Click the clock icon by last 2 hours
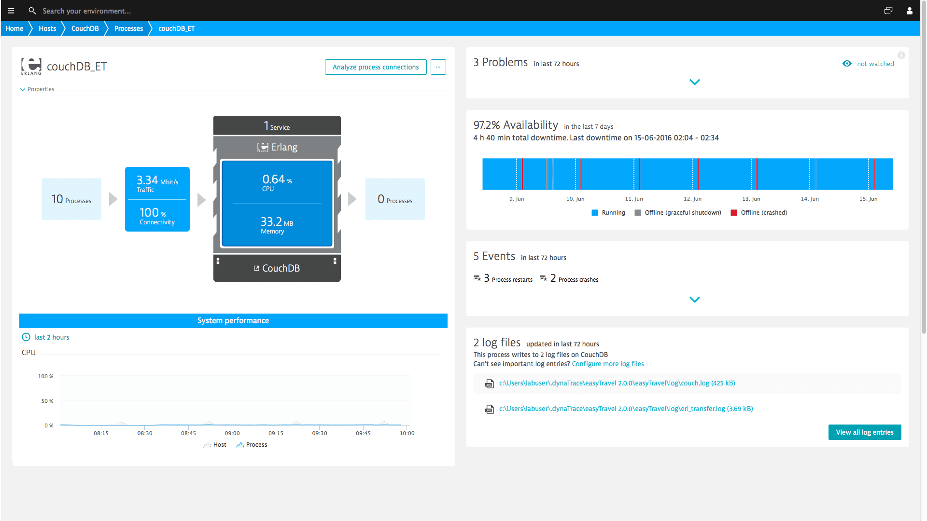The width and height of the screenshot is (927, 521). (x=26, y=337)
